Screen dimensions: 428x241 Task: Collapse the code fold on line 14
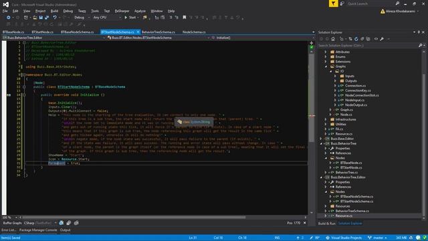(24, 95)
